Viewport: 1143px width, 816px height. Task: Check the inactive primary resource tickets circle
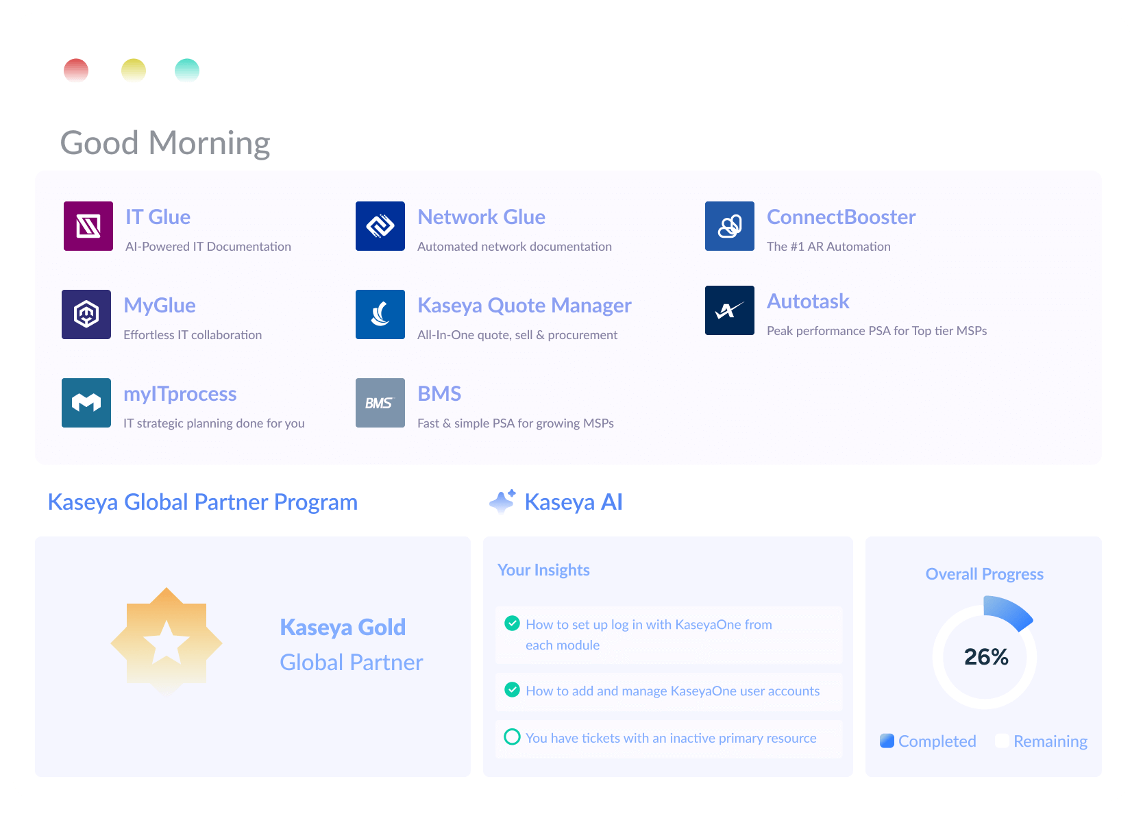point(512,737)
